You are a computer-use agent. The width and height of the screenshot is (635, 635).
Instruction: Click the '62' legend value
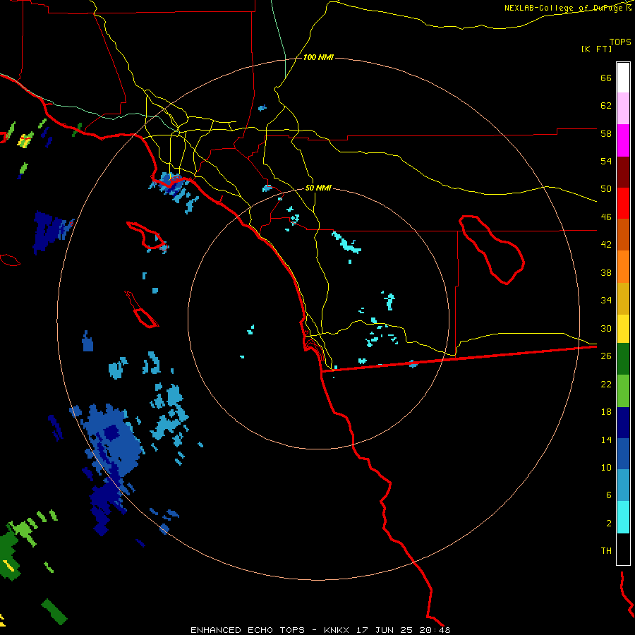tap(606, 106)
